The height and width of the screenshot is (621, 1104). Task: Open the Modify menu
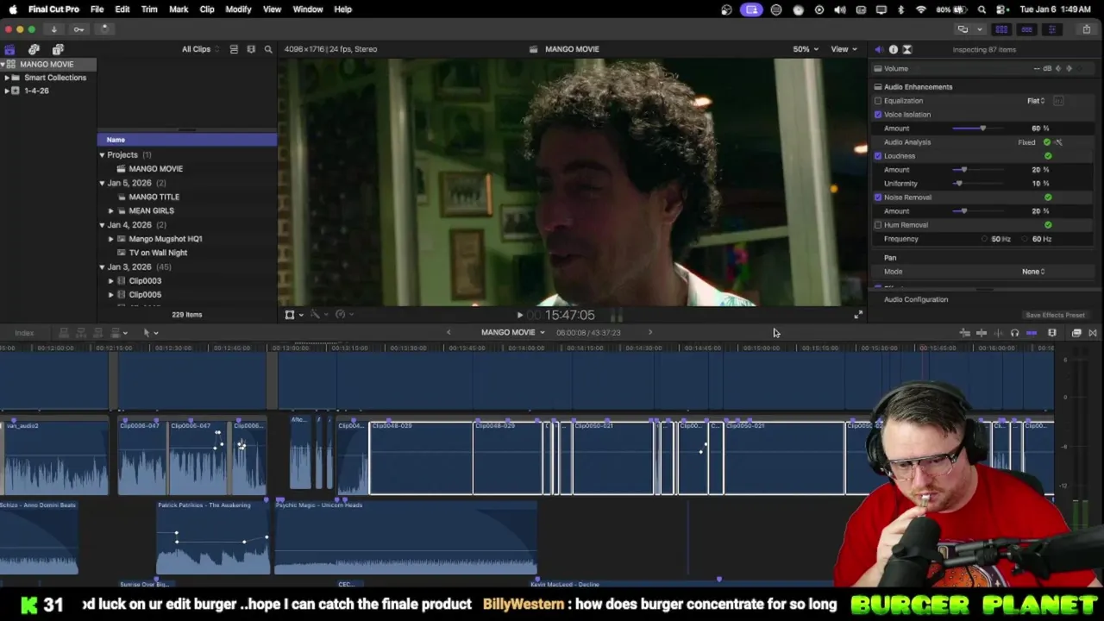coord(238,9)
